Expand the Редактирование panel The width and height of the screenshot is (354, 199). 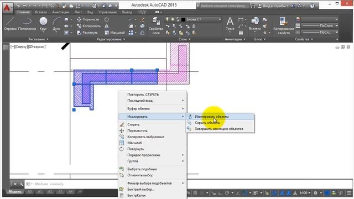[x=111, y=39]
